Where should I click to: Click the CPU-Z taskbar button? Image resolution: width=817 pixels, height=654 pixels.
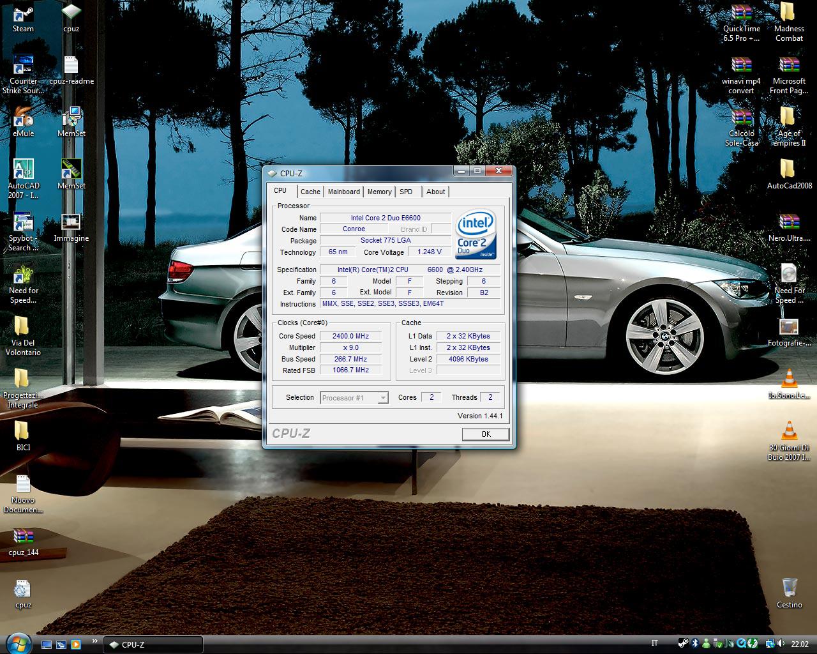coord(154,644)
